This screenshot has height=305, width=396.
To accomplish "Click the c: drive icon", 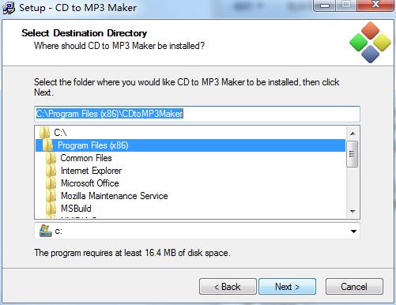I will coord(45,231).
